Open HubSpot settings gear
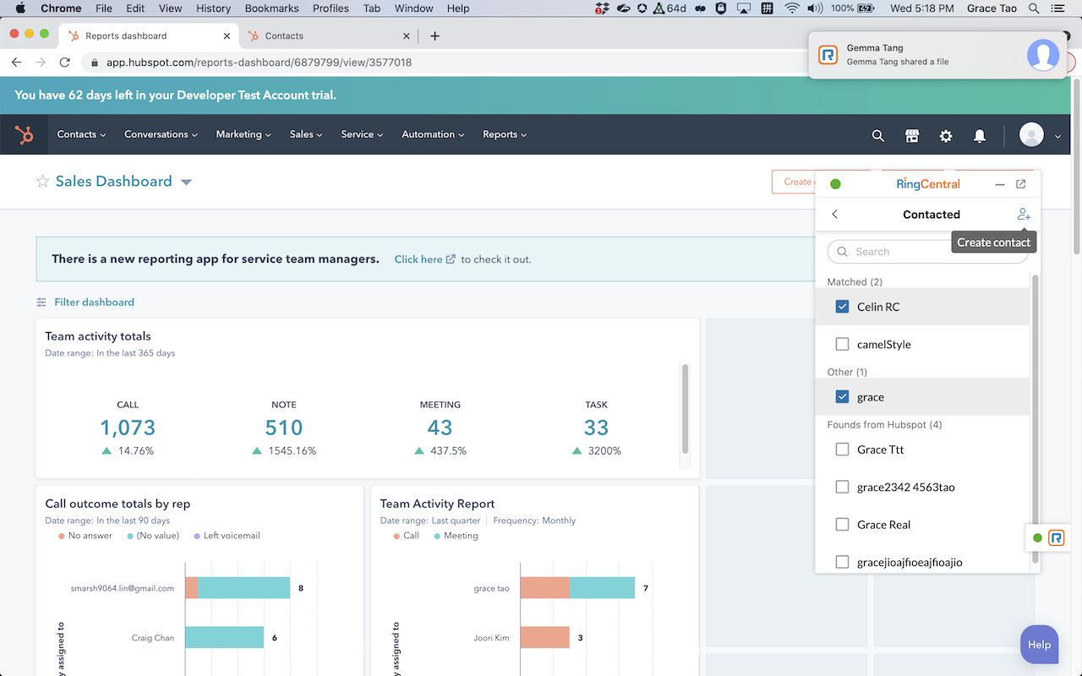This screenshot has height=676, width=1082. coord(945,135)
